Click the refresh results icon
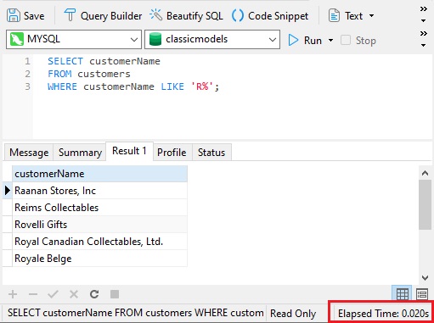The width and height of the screenshot is (434, 323). point(94,294)
